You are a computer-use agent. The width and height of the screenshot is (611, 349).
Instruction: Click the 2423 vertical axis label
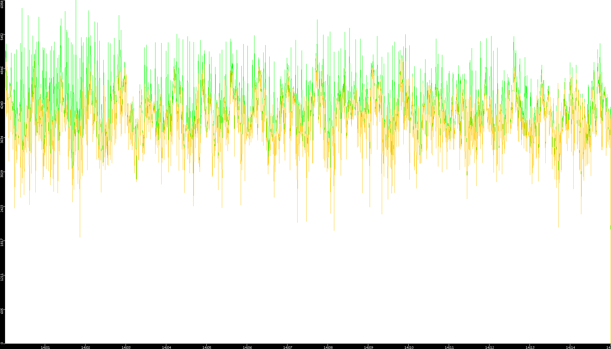[x=2, y=208]
